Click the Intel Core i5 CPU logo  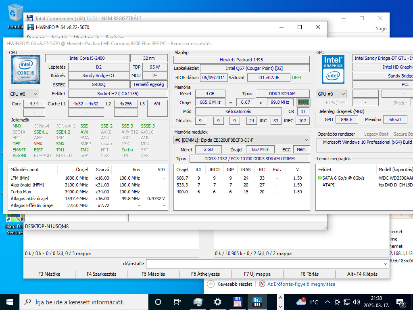[26, 69]
